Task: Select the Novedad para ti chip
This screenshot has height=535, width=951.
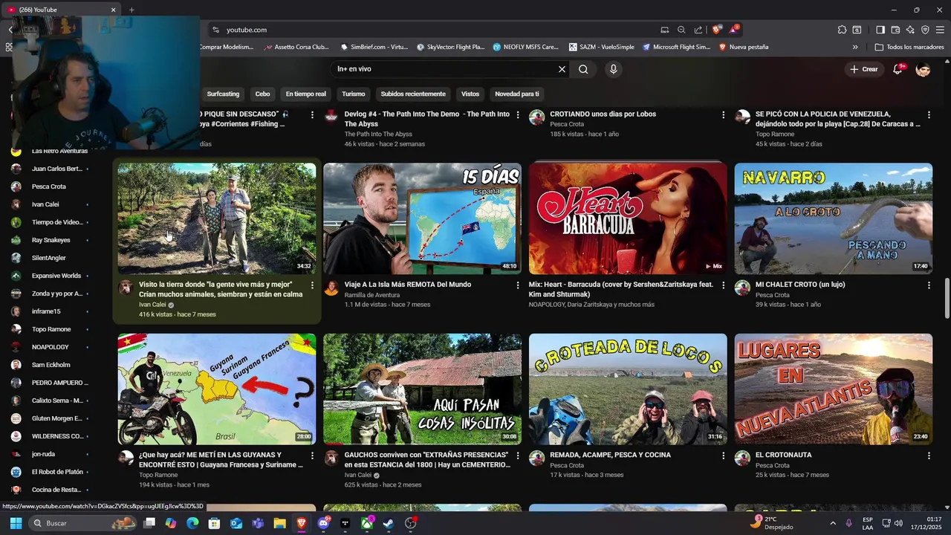Action: [517, 94]
